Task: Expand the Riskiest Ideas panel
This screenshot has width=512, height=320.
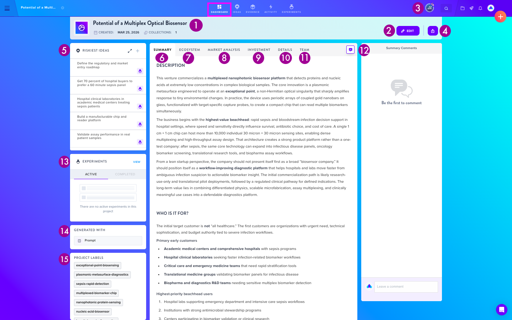Action: point(130,51)
